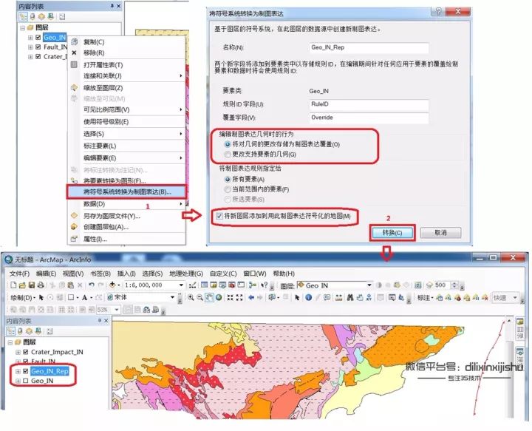Open the 文件(F) menu
Screen dimensions: 532x431
click(19, 274)
